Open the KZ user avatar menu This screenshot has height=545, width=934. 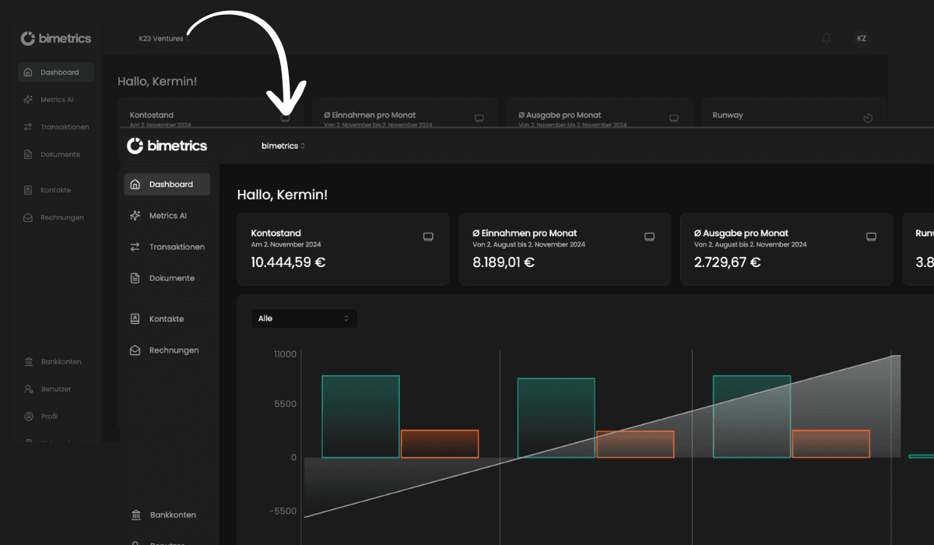(x=861, y=38)
